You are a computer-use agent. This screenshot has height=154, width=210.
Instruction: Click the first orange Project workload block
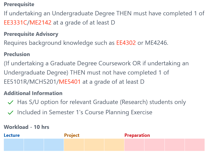74,145
